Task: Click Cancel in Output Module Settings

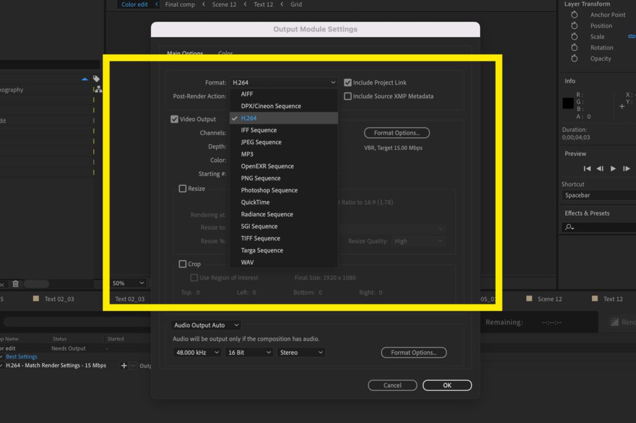Action: pyautogui.click(x=393, y=385)
